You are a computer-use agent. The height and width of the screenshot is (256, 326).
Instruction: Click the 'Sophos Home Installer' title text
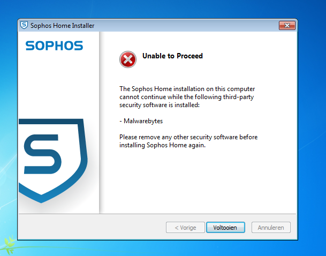[63, 26]
